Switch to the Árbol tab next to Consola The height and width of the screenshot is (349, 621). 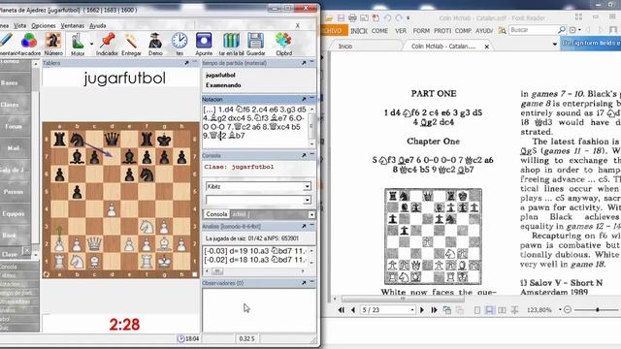point(240,214)
